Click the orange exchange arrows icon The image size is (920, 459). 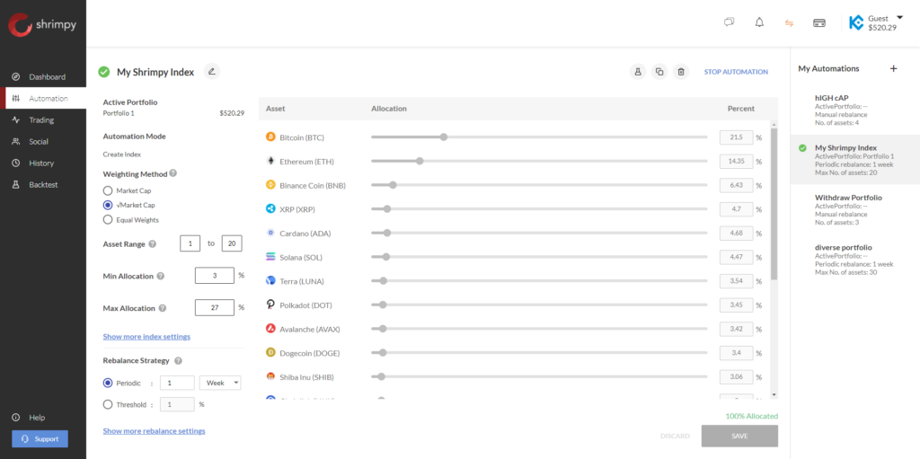[x=789, y=22]
